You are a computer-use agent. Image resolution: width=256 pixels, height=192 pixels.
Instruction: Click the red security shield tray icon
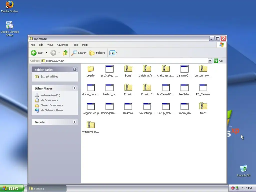click(x=233, y=188)
